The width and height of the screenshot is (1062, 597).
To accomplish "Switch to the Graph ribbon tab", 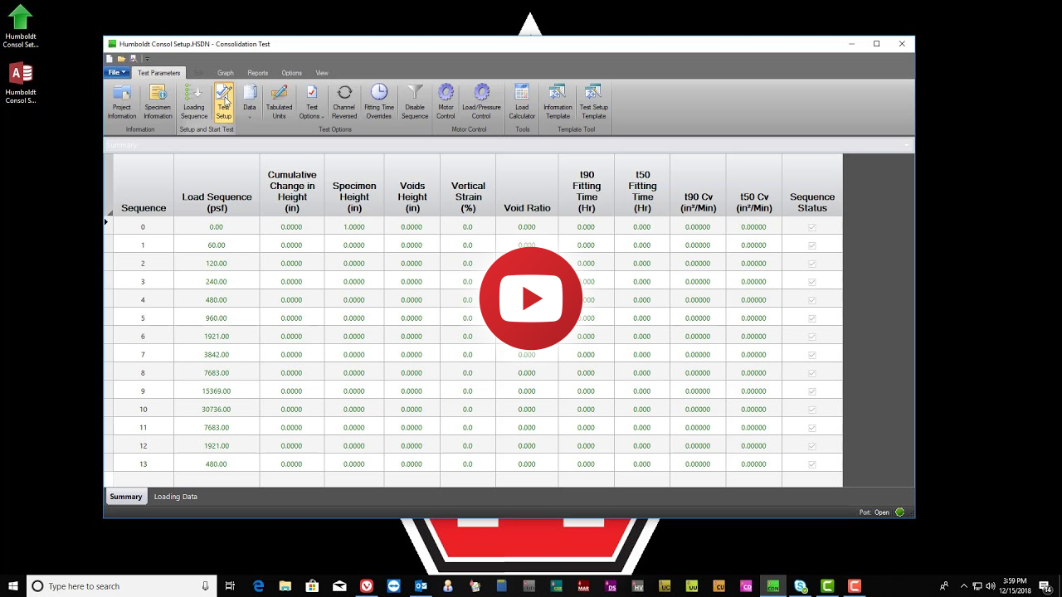I will pos(225,73).
